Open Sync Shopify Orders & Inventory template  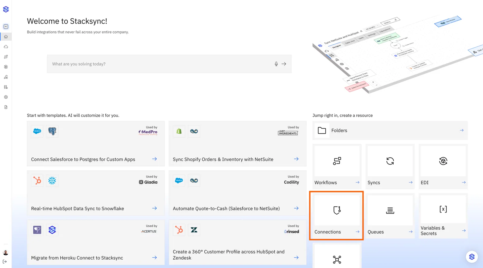[238, 144]
